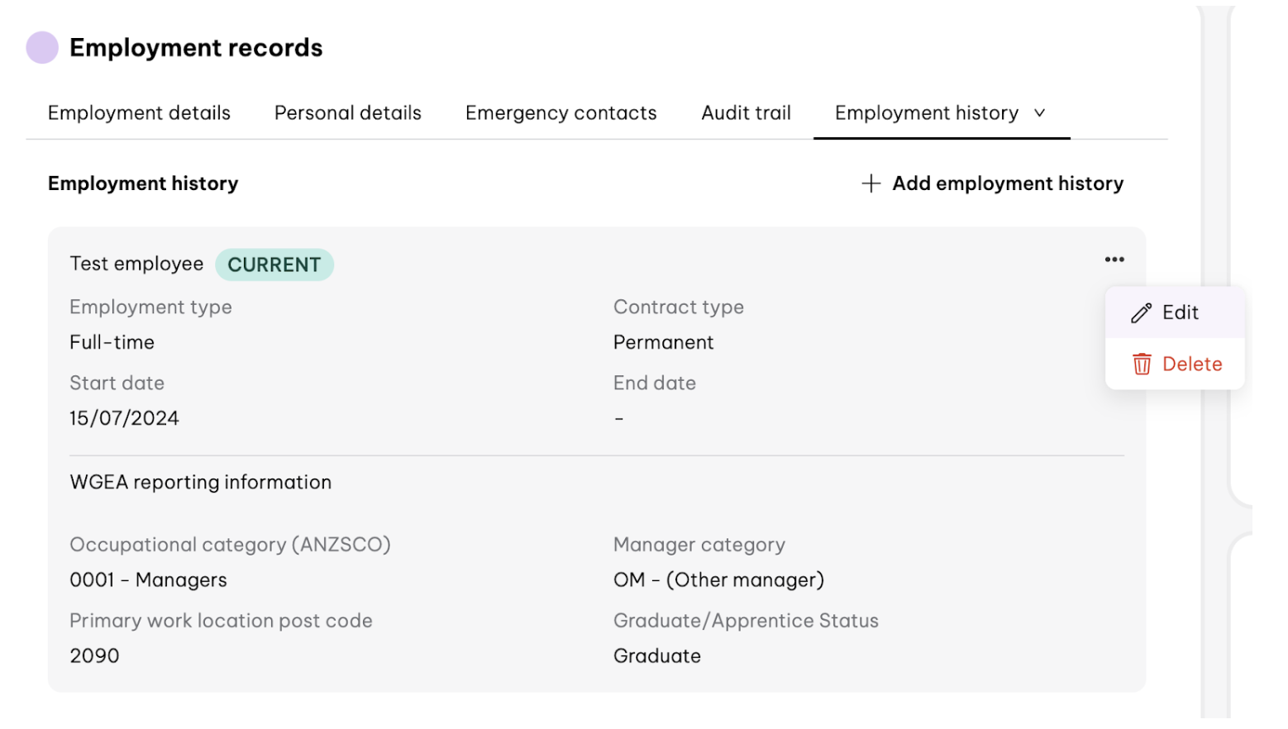1288x729 pixels.
Task: Choose Edit from the context menu
Action: tap(1180, 313)
